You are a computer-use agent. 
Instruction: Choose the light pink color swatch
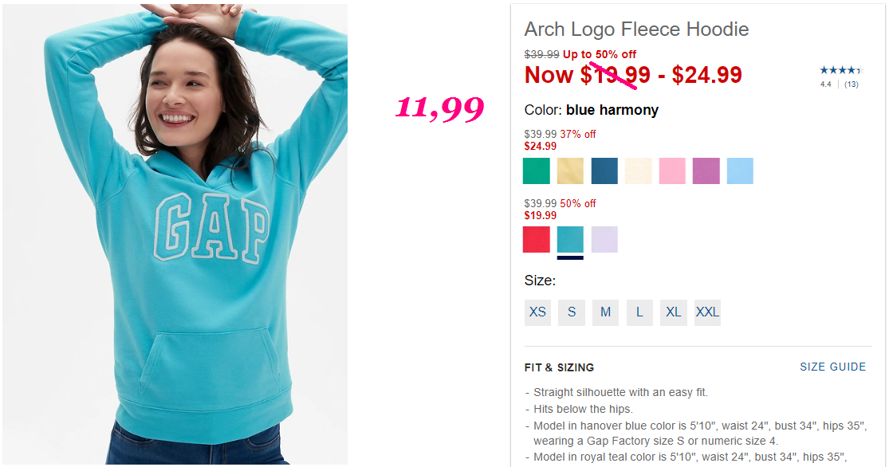[672, 171]
